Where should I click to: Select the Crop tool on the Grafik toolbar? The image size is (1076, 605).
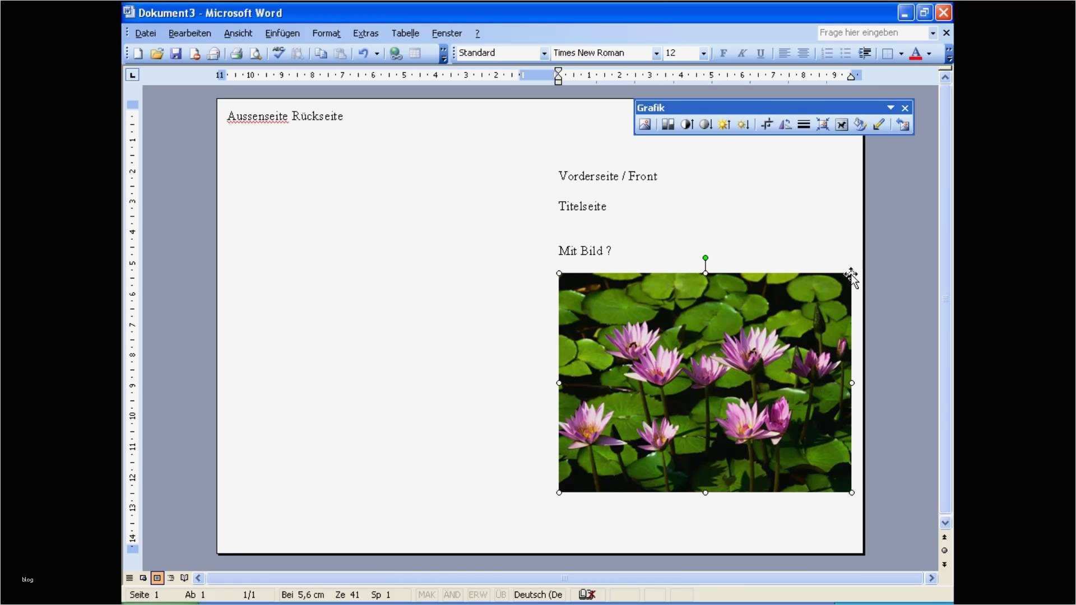(x=766, y=124)
